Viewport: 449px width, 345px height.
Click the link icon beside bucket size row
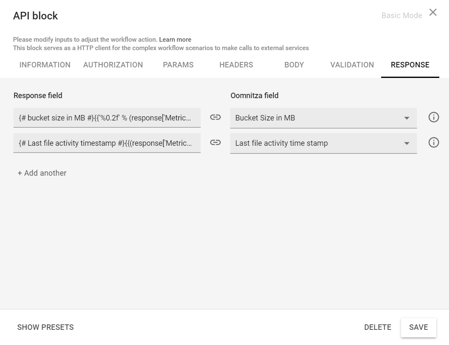[x=215, y=118]
